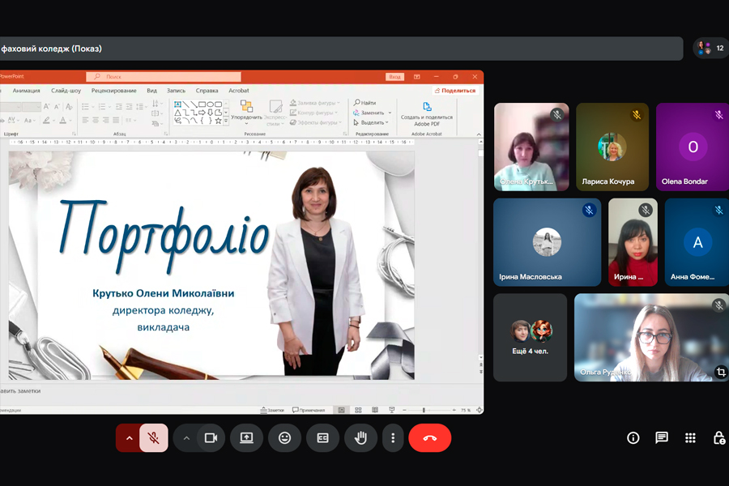Toggle closed captions

point(322,438)
